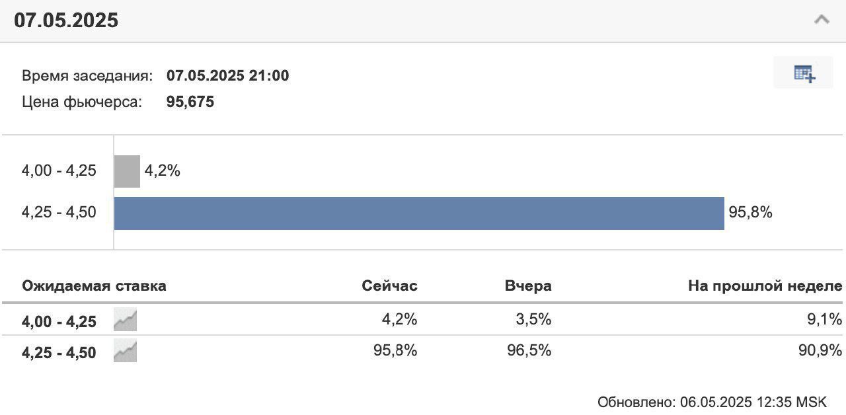Click futures price value 95,675
The image size is (846, 415).
[x=190, y=102]
